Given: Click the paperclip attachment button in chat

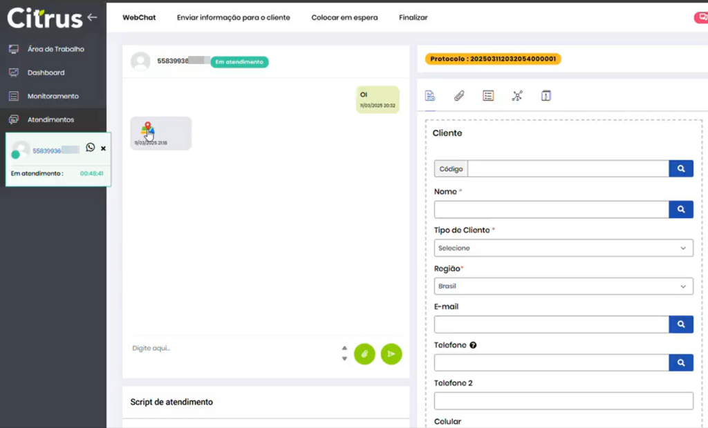Looking at the screenshot, I should pos(364,354).
